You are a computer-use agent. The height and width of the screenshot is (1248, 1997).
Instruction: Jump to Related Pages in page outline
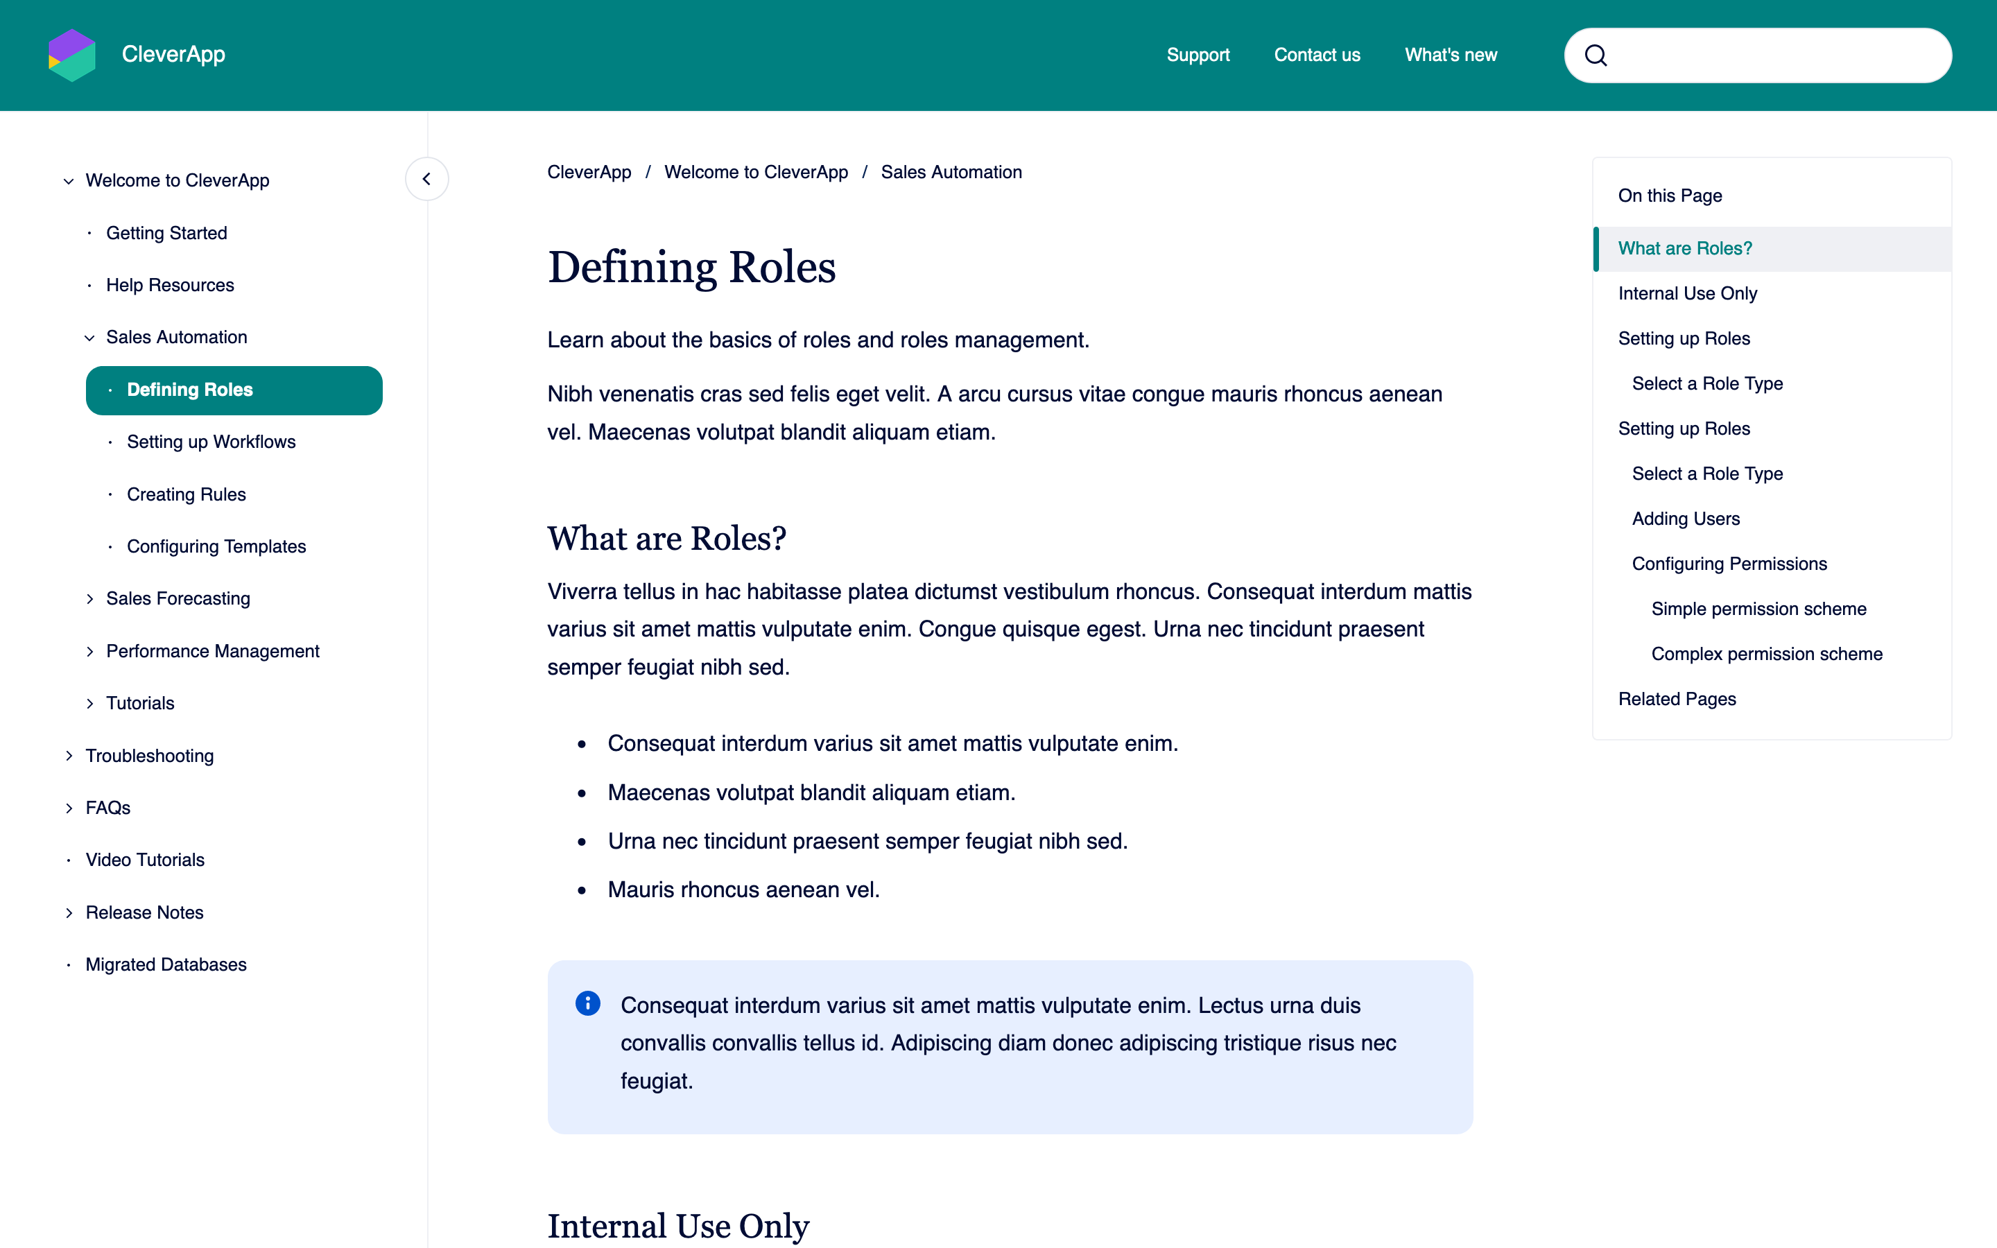click(x=1676, y=699)
